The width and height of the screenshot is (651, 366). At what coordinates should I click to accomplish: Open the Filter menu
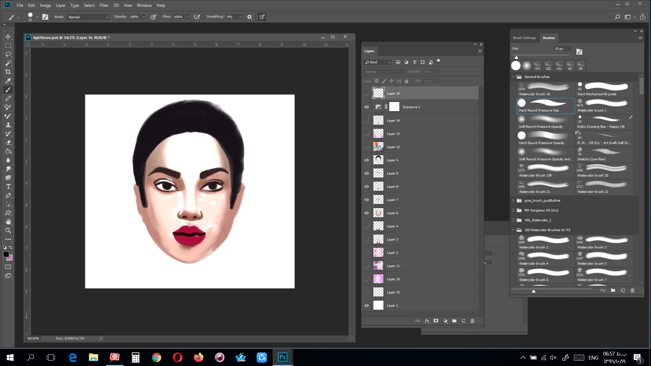pos(104,5)
